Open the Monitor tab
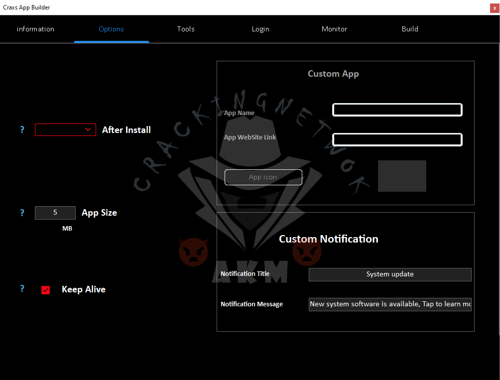 click(x=334, y=29)
